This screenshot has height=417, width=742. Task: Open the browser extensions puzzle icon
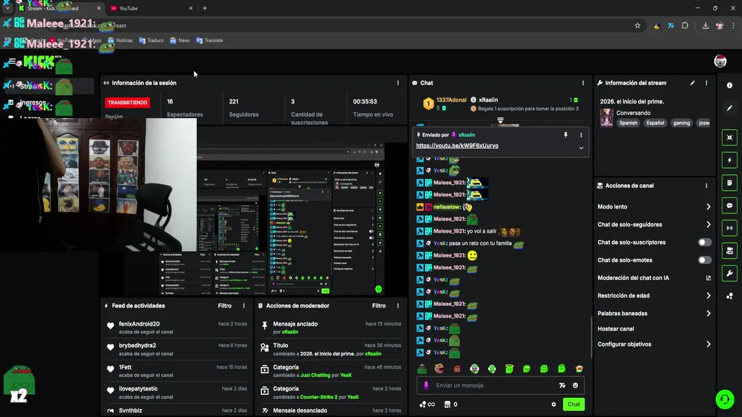click(685, 25)
